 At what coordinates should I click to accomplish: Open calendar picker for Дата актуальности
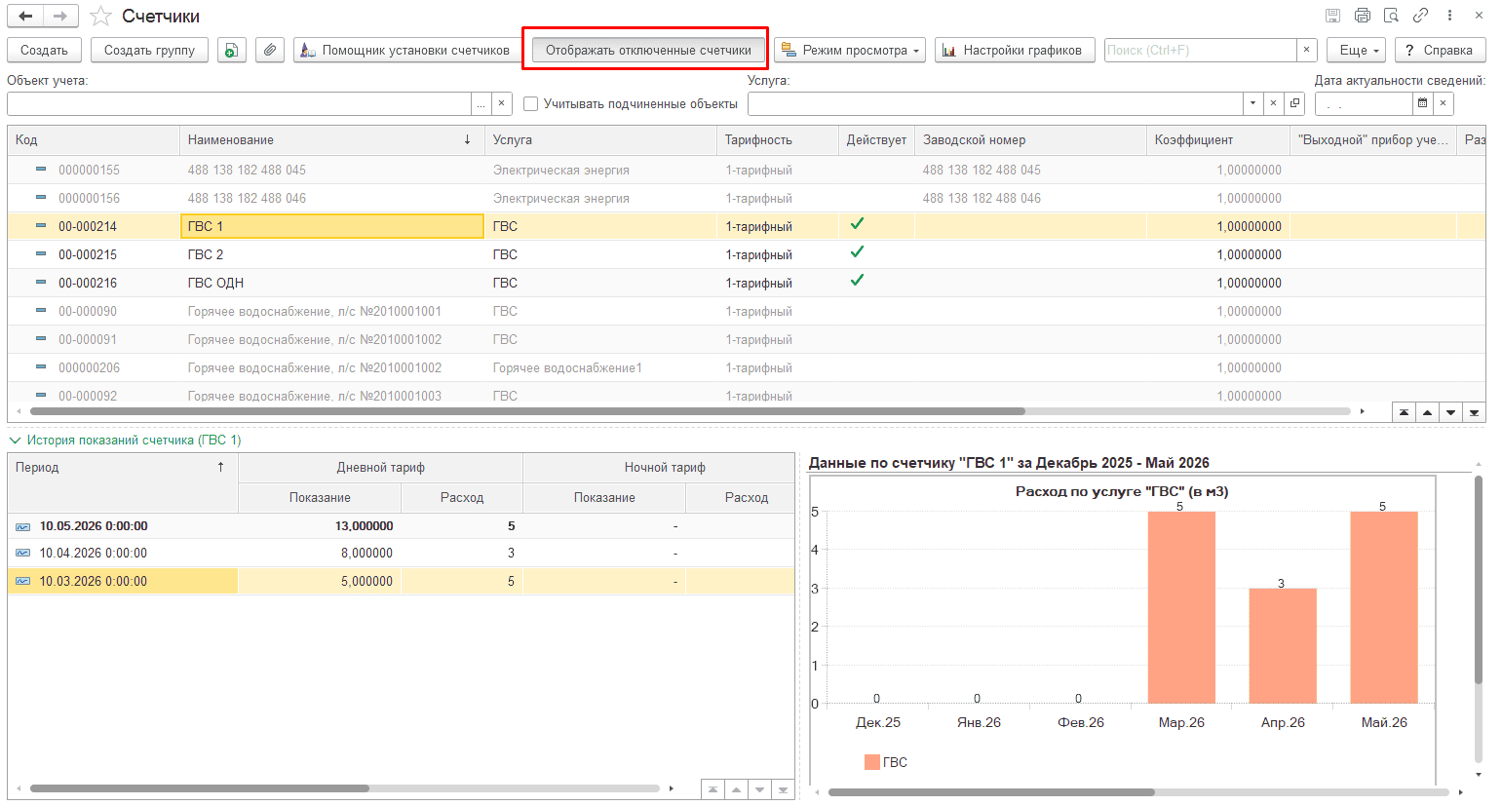[1422, 103]
